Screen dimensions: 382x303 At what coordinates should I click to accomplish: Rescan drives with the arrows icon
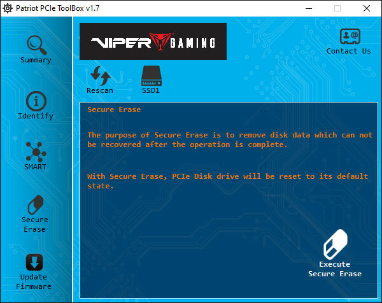pyautogui.click(x=101, y=76)
